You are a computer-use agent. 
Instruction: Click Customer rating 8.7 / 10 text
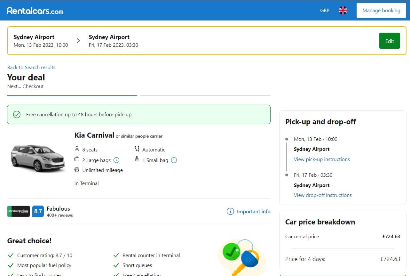(x=45, y=255)
